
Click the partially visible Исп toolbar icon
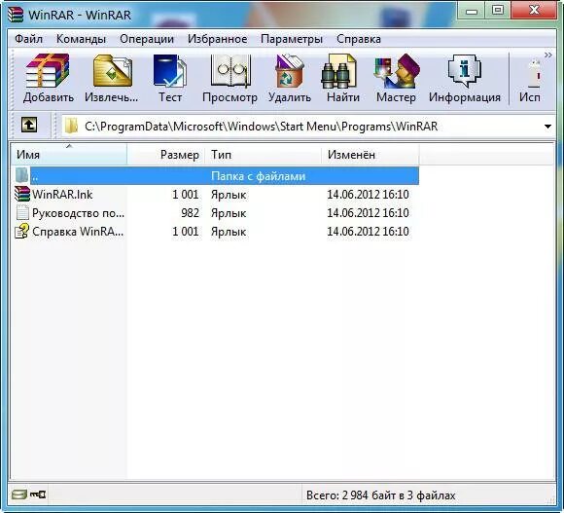coord(530,81)
